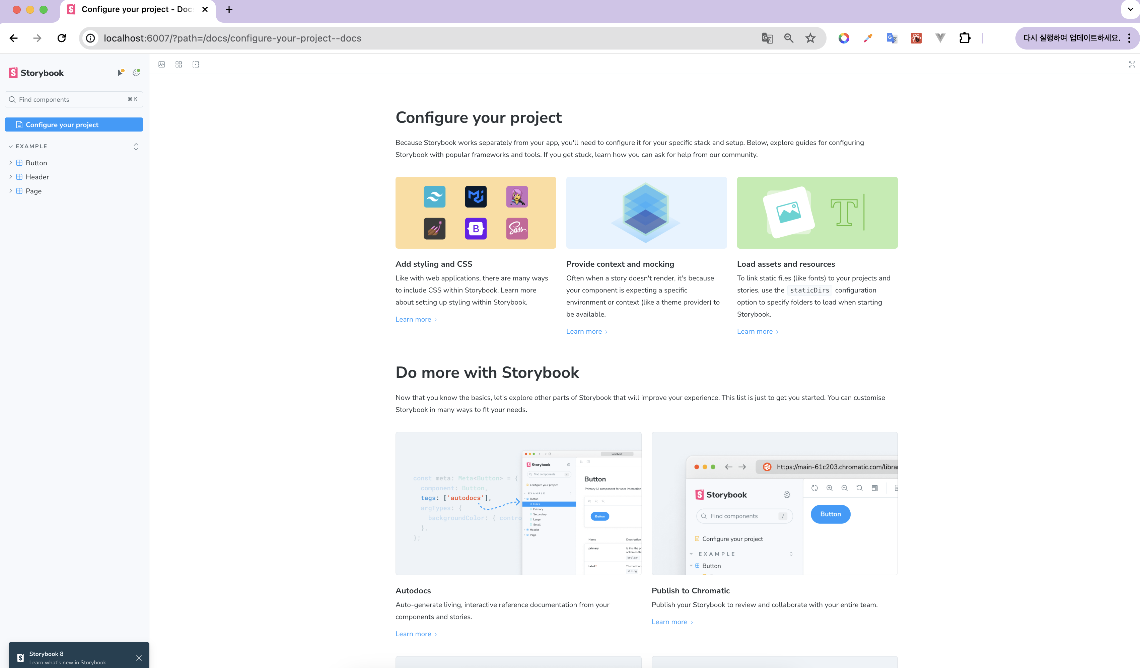The width and height of the screenshot is (1140, 668).
Task: Toggle the measure toolbar icon
Action: 196,65
